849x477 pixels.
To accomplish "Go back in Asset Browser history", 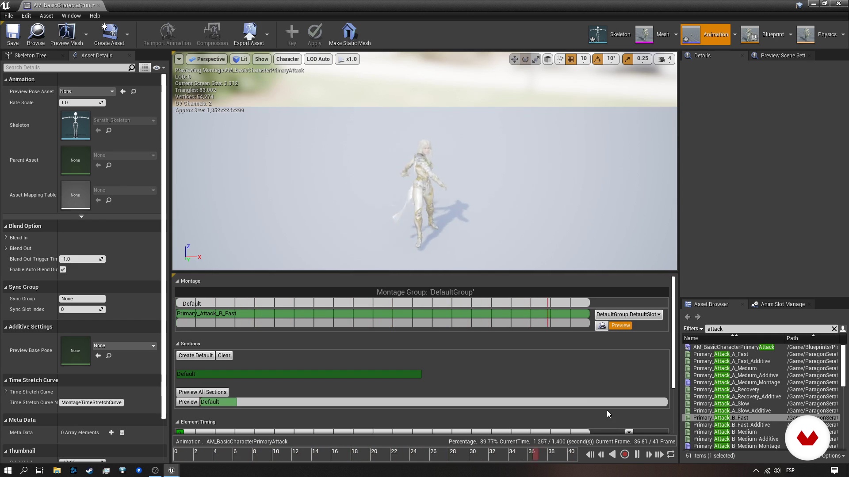I will [x=688, y=317].
